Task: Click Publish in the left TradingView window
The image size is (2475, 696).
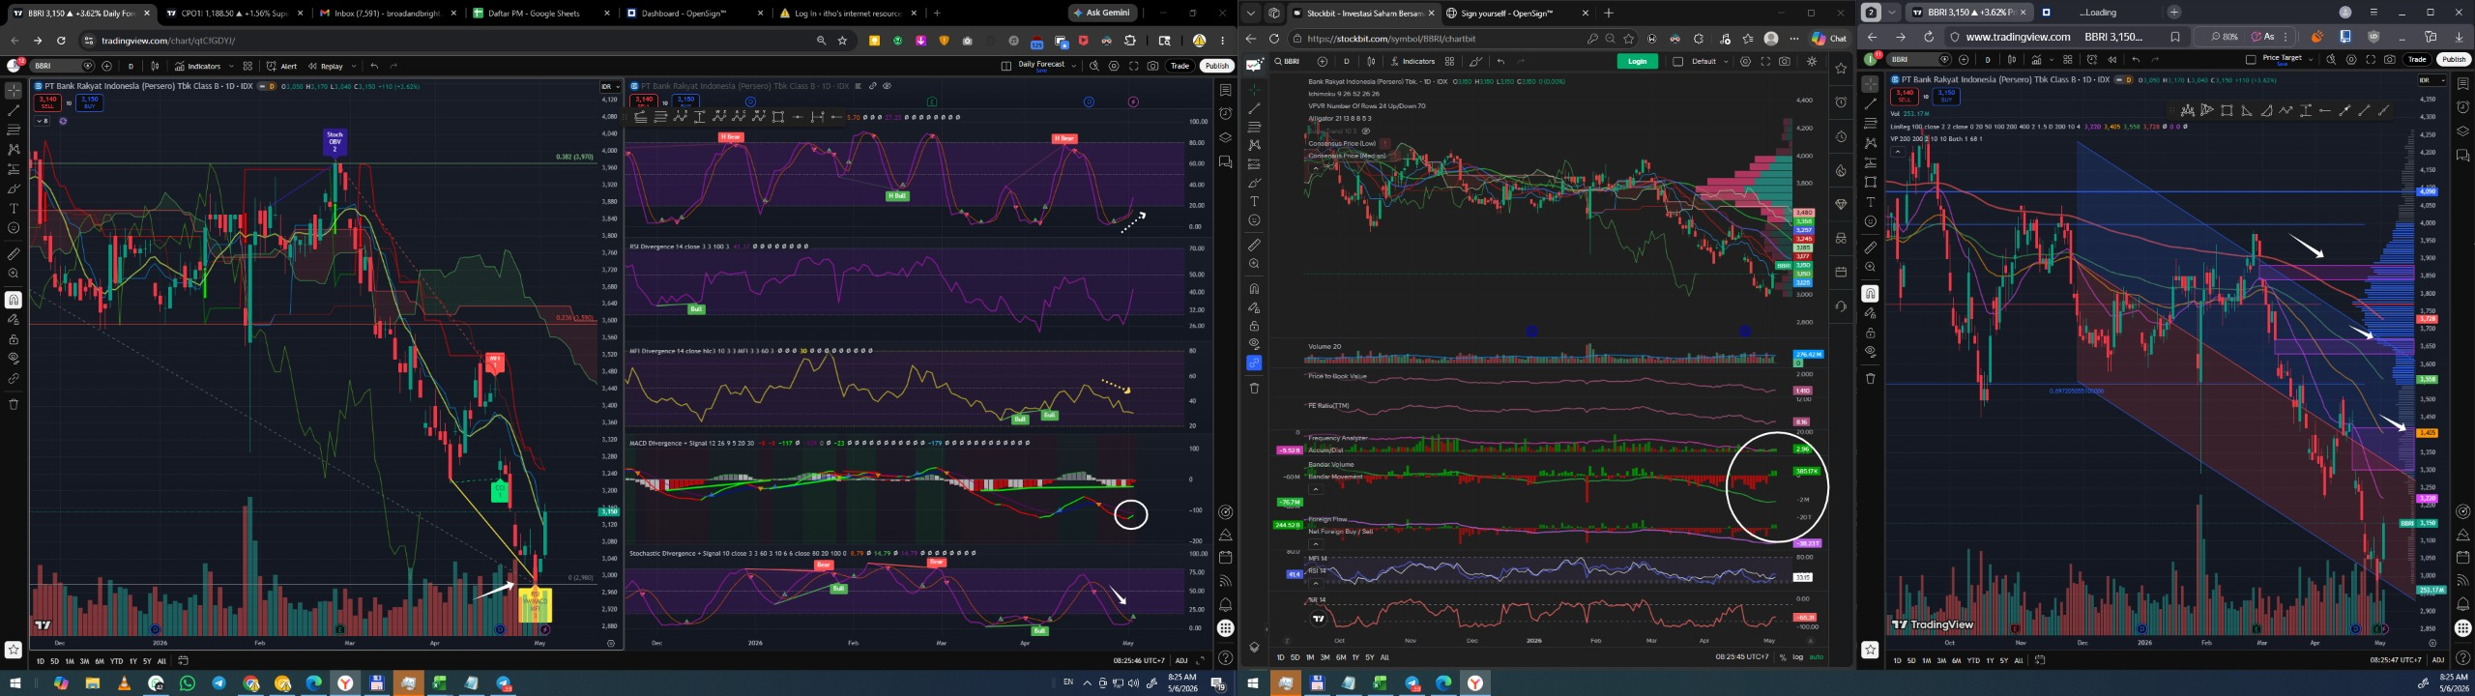Action: coord(1216,66)
